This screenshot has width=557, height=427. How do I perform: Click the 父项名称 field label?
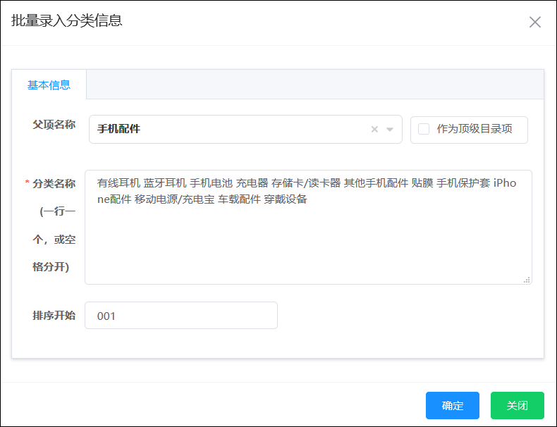click(54, 124)
